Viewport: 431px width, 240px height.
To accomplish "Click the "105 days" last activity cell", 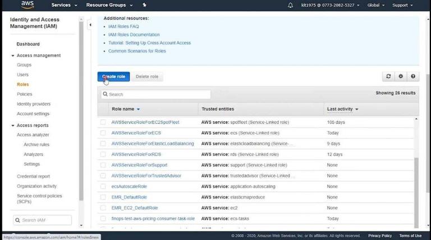I will pyautogui.click(x=336, y=122).
